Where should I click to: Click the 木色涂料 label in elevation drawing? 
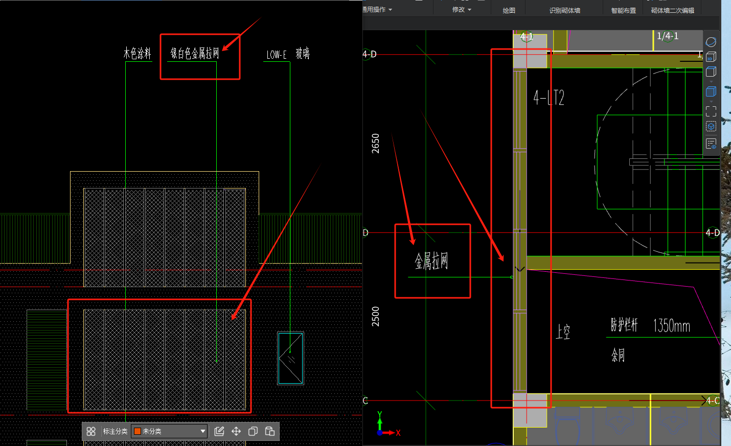(138, 53)
